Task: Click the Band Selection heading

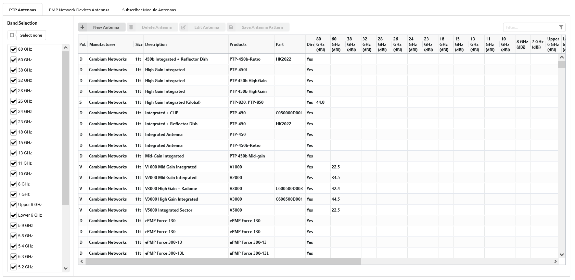Action: (22, 23)
